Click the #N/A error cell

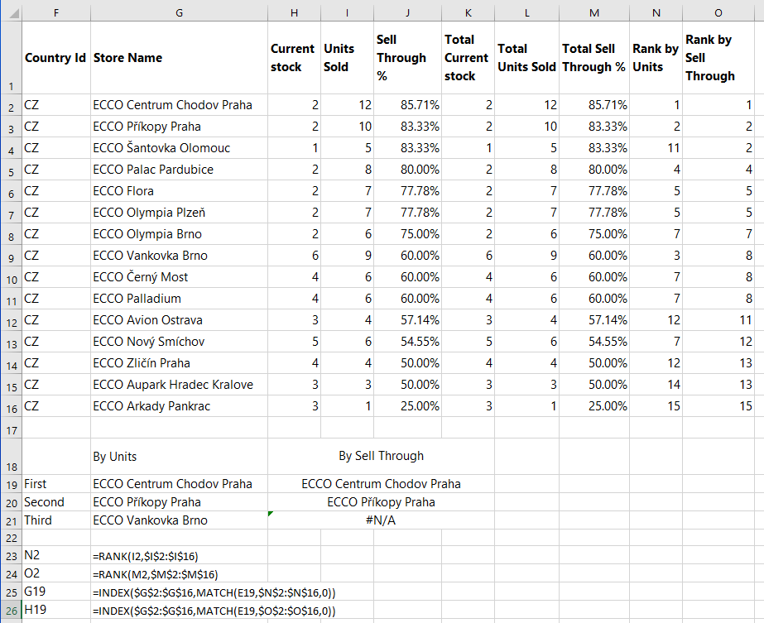click(x=381, y=520)
